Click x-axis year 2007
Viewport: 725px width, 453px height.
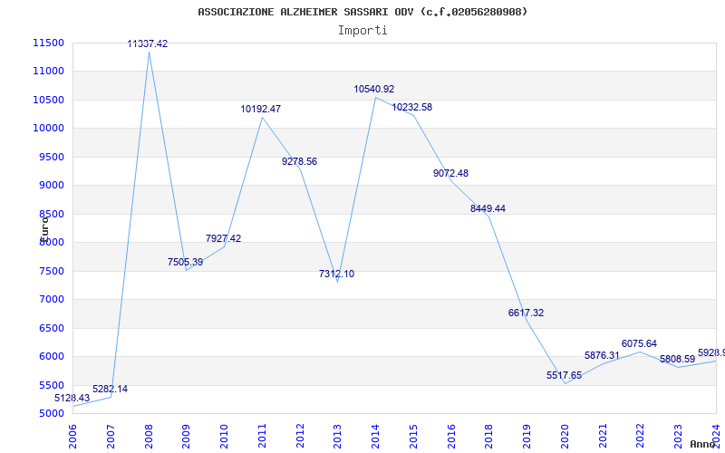(x=111, y=437)
